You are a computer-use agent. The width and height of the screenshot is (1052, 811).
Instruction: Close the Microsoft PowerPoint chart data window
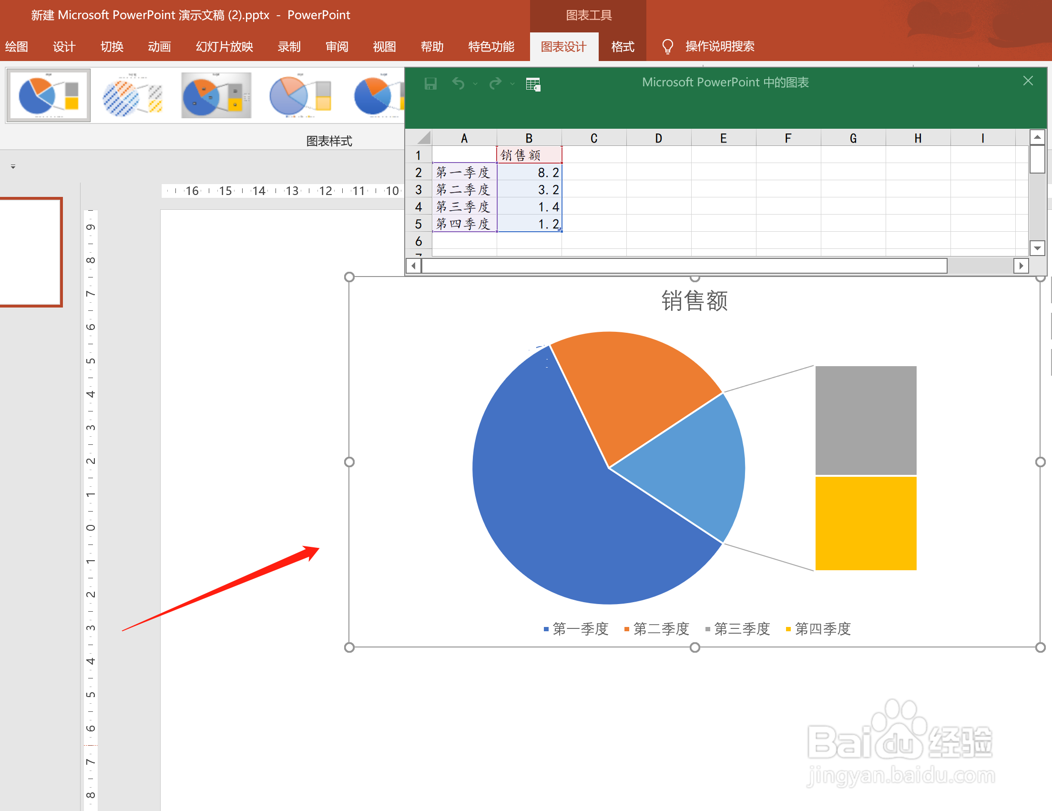(1028, 81)
